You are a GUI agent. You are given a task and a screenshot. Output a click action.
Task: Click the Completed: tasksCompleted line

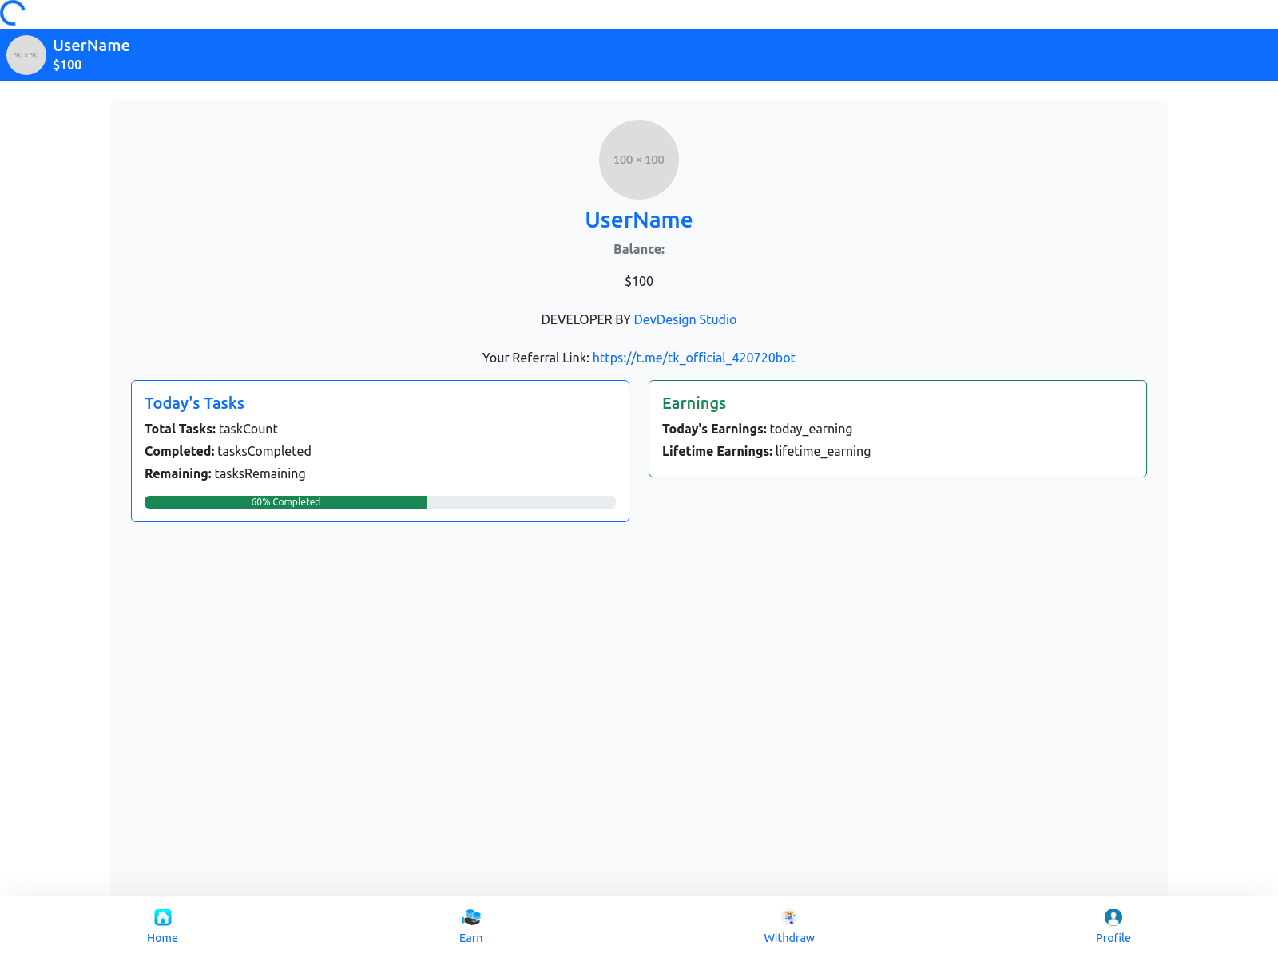coord(228,451)
